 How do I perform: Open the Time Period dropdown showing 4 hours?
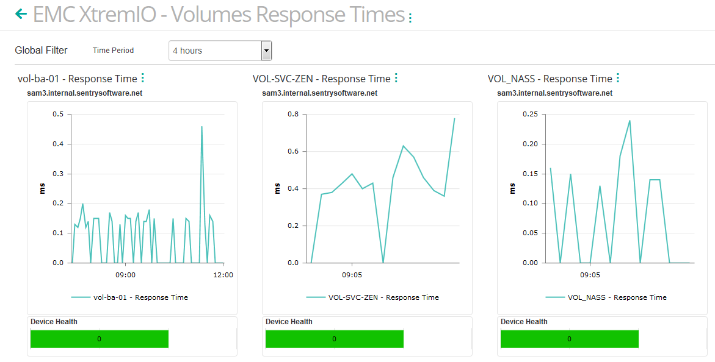pyautogui.click(x=217, y=51)
